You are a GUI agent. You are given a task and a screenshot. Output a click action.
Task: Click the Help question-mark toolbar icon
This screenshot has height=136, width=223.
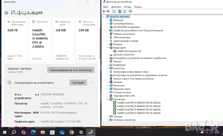[120, 11]
